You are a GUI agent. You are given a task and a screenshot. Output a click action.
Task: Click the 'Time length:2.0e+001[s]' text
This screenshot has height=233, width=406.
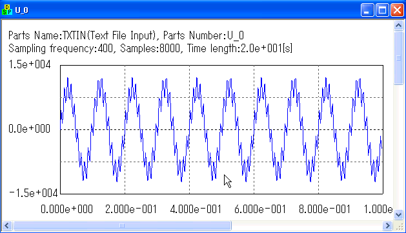pyautogui.click(x=239, y=48)
